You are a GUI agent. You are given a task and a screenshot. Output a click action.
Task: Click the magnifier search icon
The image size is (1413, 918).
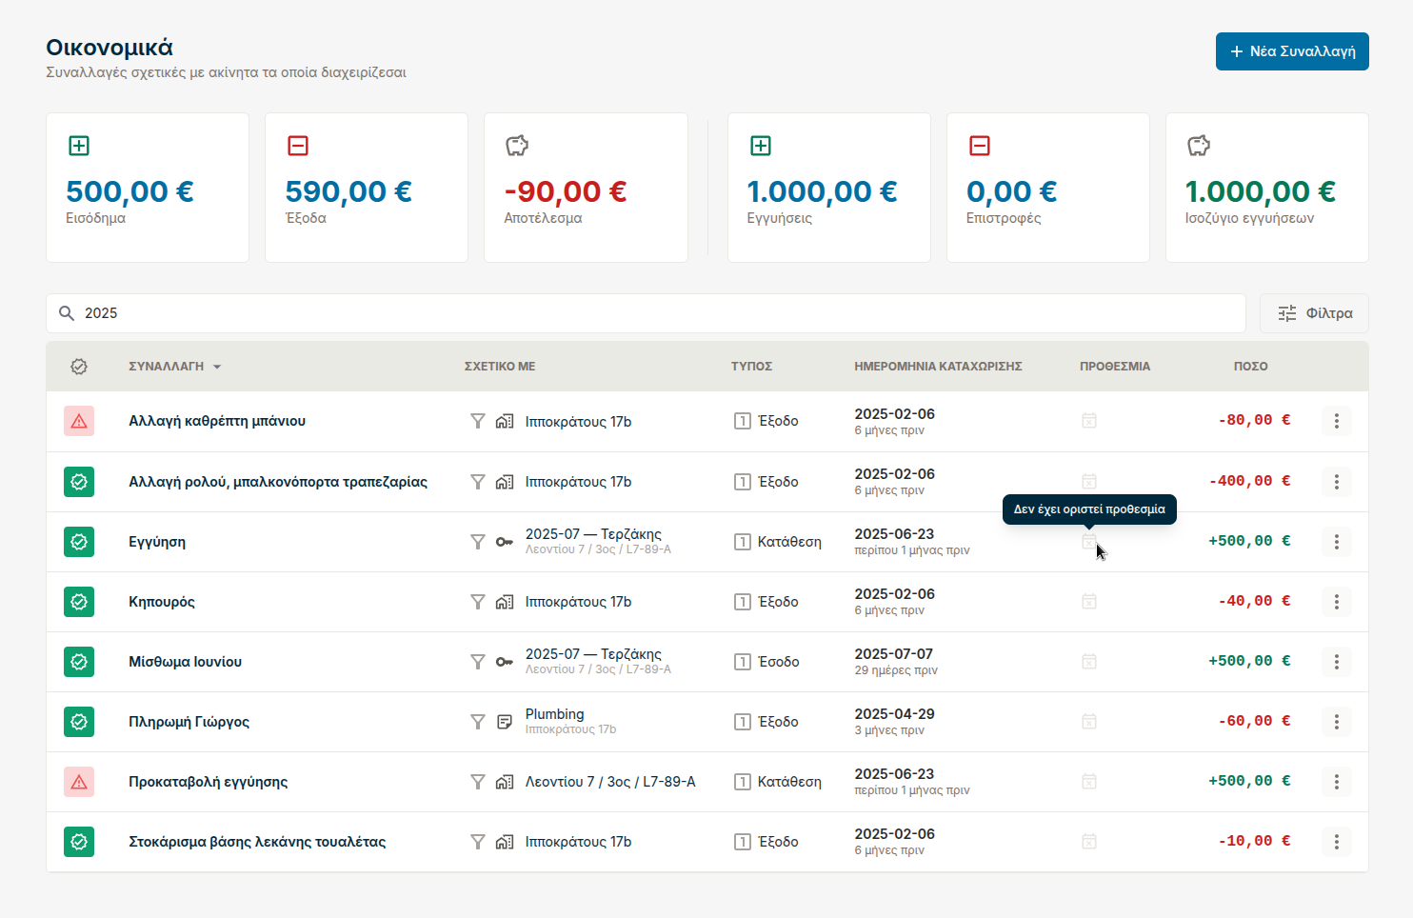(67, 313)
